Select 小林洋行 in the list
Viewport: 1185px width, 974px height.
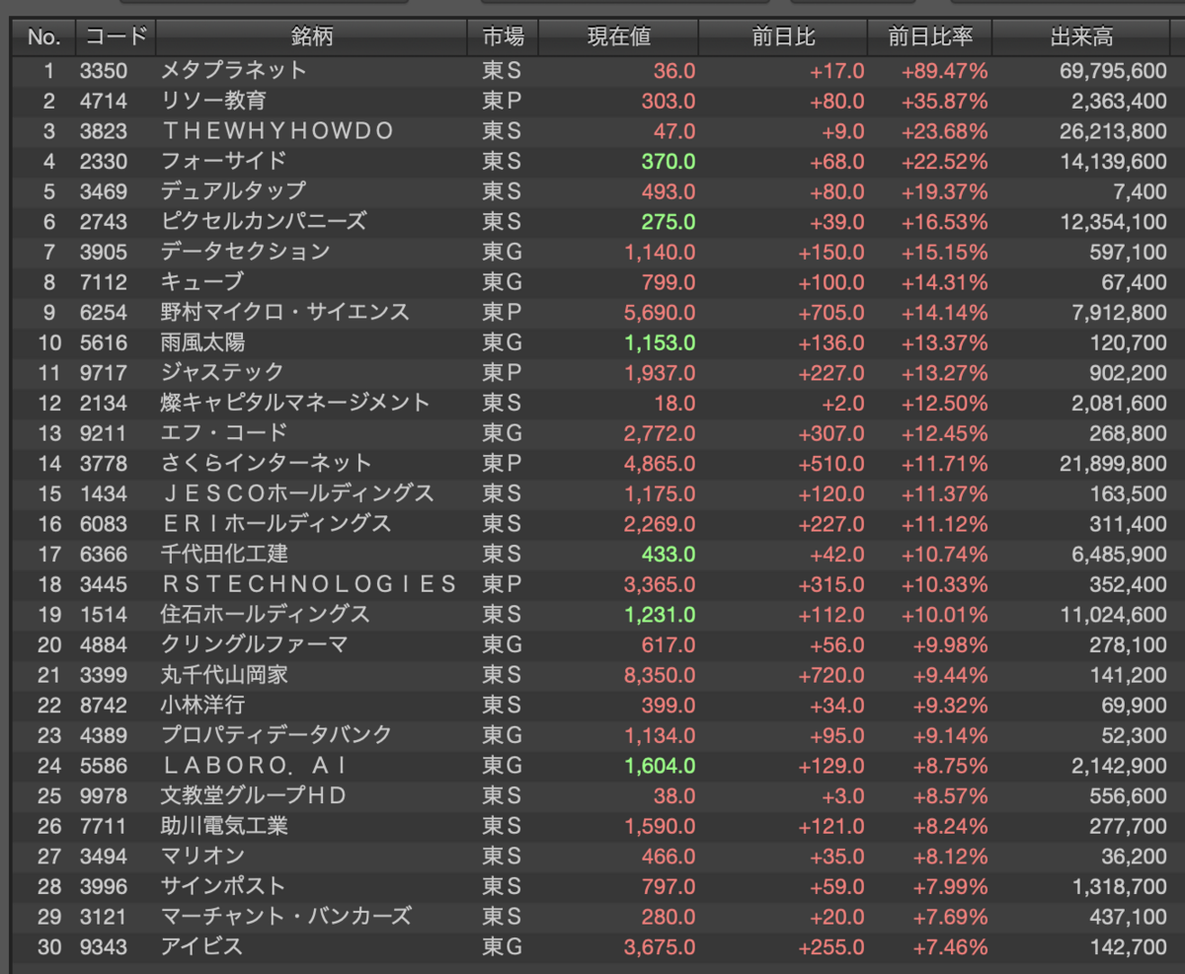tap(202, 705)
